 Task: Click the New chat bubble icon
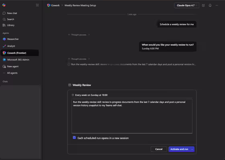pos(4,13)
